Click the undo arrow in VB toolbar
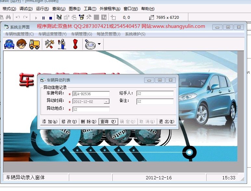Screen dimensions: 251x191 (18, 17)
